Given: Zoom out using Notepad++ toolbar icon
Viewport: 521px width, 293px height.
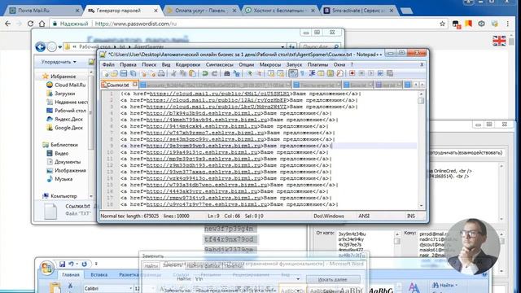Looking at the screenshot, I should coord(259,73).
